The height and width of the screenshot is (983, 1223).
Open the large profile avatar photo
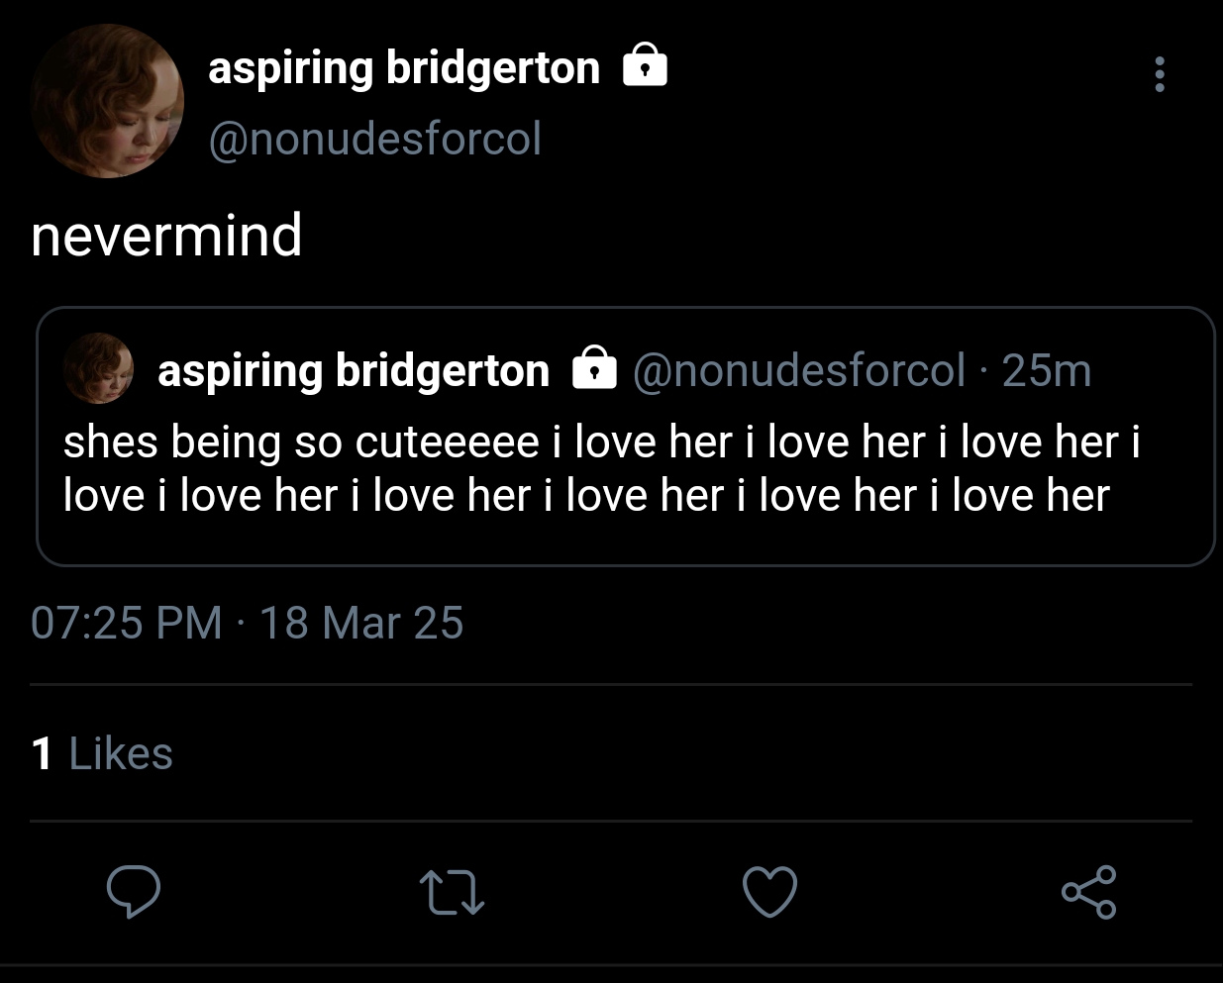[107, 101]
